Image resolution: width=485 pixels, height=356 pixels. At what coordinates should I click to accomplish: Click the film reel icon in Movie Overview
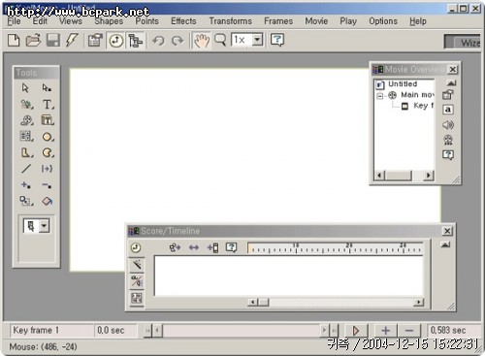click(x=448, y=140)
